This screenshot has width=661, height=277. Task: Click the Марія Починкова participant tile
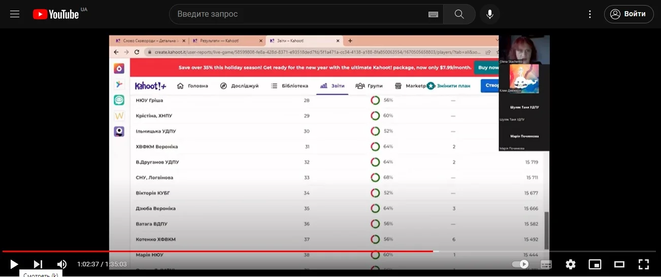524,136
